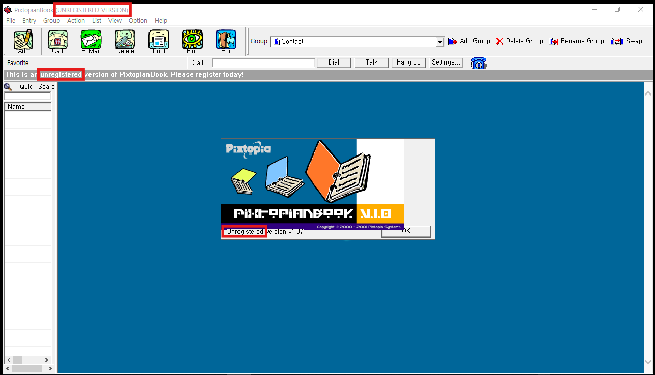Screen dimensions: 655x375
Task: Click the Add entry toolbar icon
Action: [23, 41]
